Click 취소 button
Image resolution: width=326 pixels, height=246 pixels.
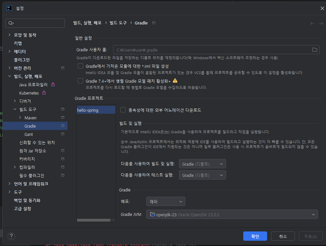(x=283, y=236)
